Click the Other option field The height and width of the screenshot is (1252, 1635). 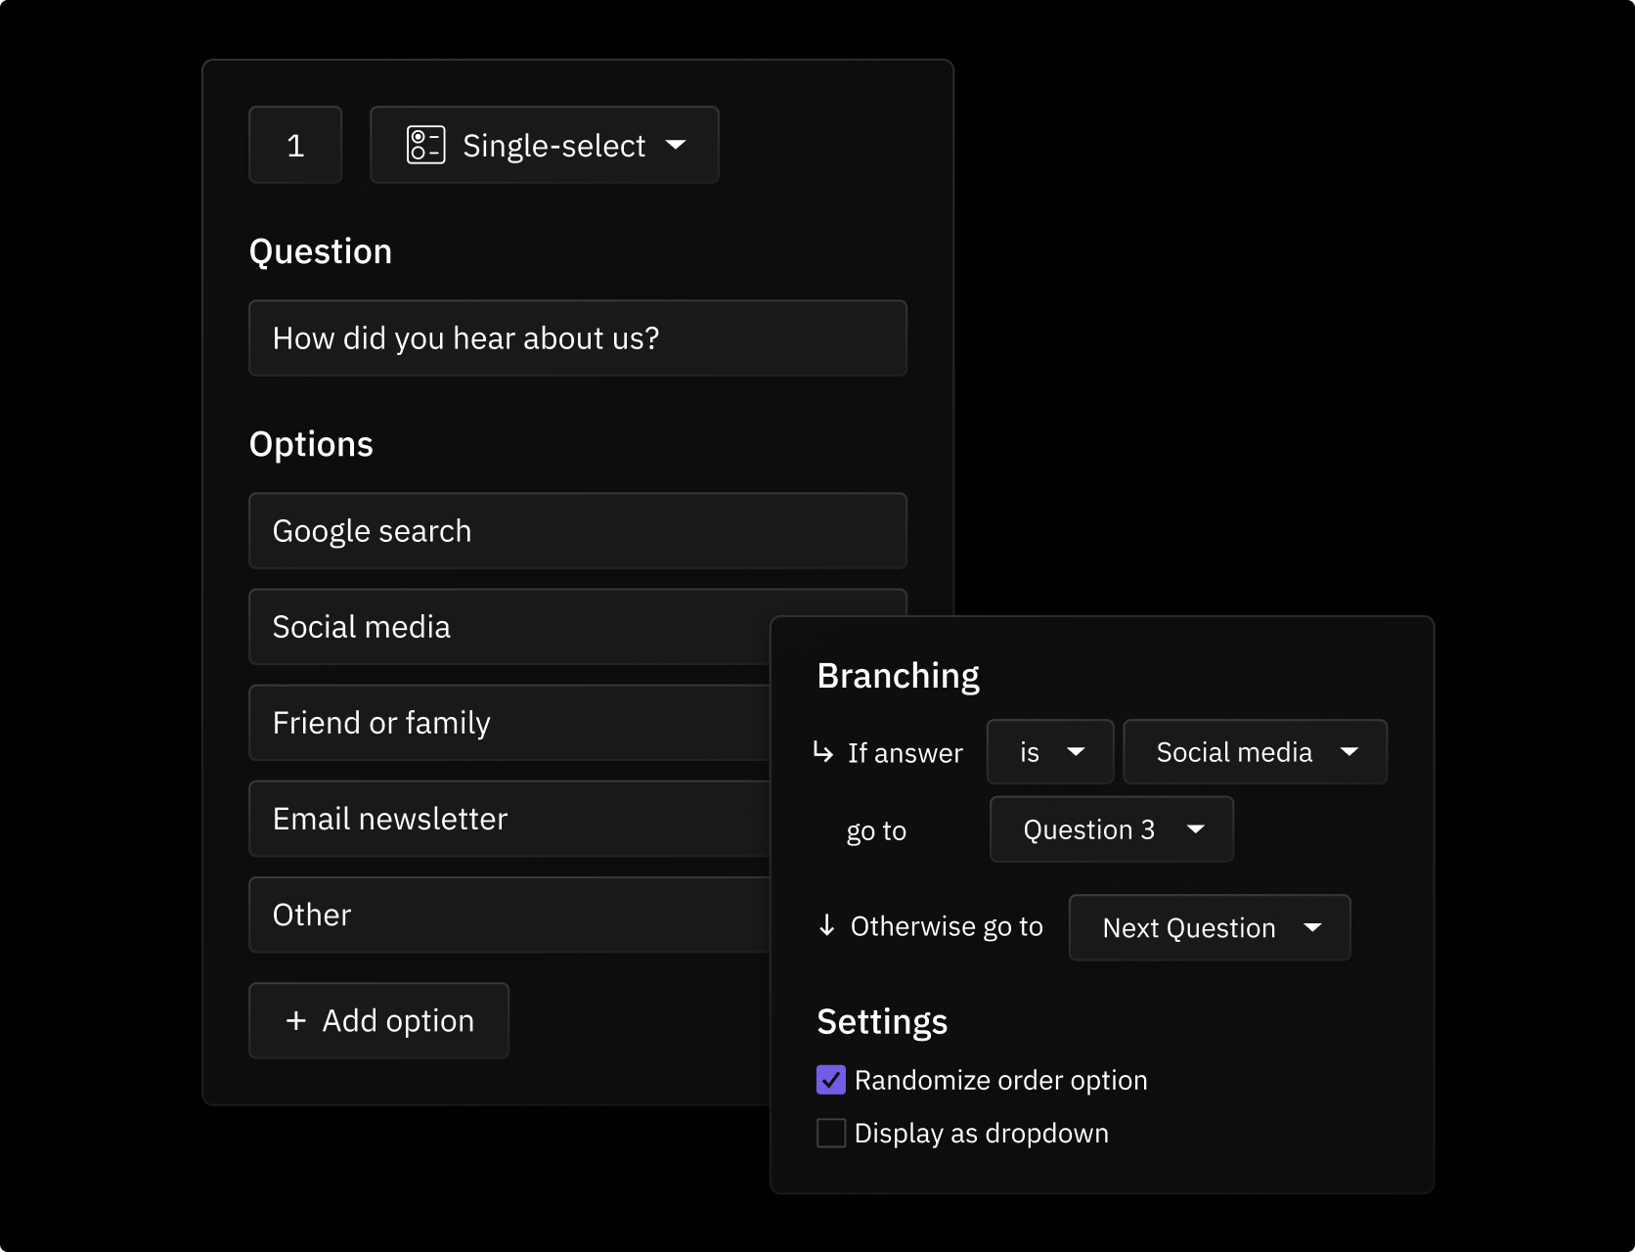click(x=509, y=915)
